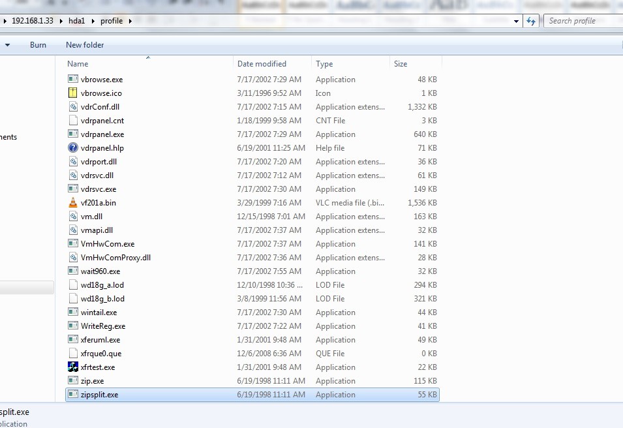Click the VLC cone icon for vf201a.bin
This screenshot has height=428, width=623.
tap(72, 203)
